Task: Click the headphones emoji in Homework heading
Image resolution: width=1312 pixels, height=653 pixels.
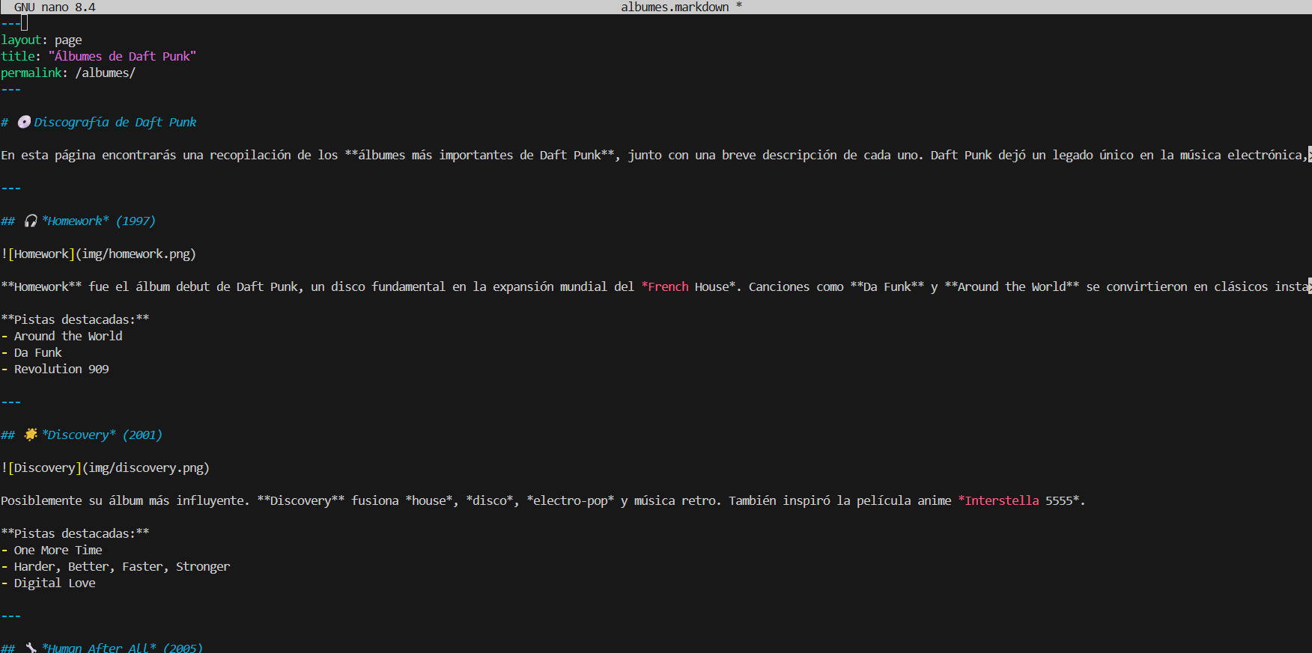Action: click(x=31, y=221)
